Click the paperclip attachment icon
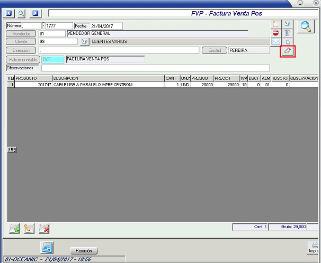The height and width of the screenshot is (263, 321). [287, 50]
